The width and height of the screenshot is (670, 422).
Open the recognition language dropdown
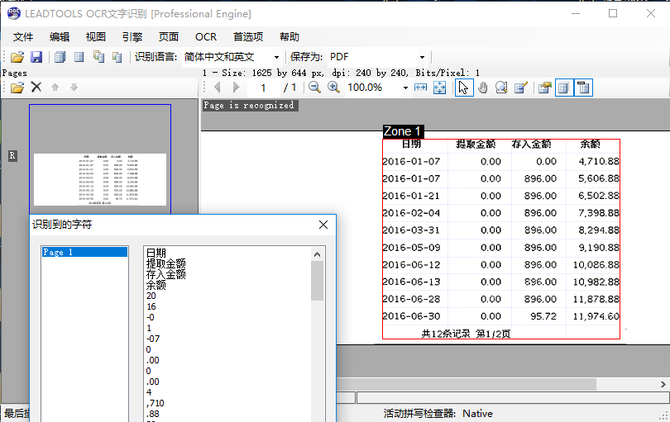click(276, 57)
